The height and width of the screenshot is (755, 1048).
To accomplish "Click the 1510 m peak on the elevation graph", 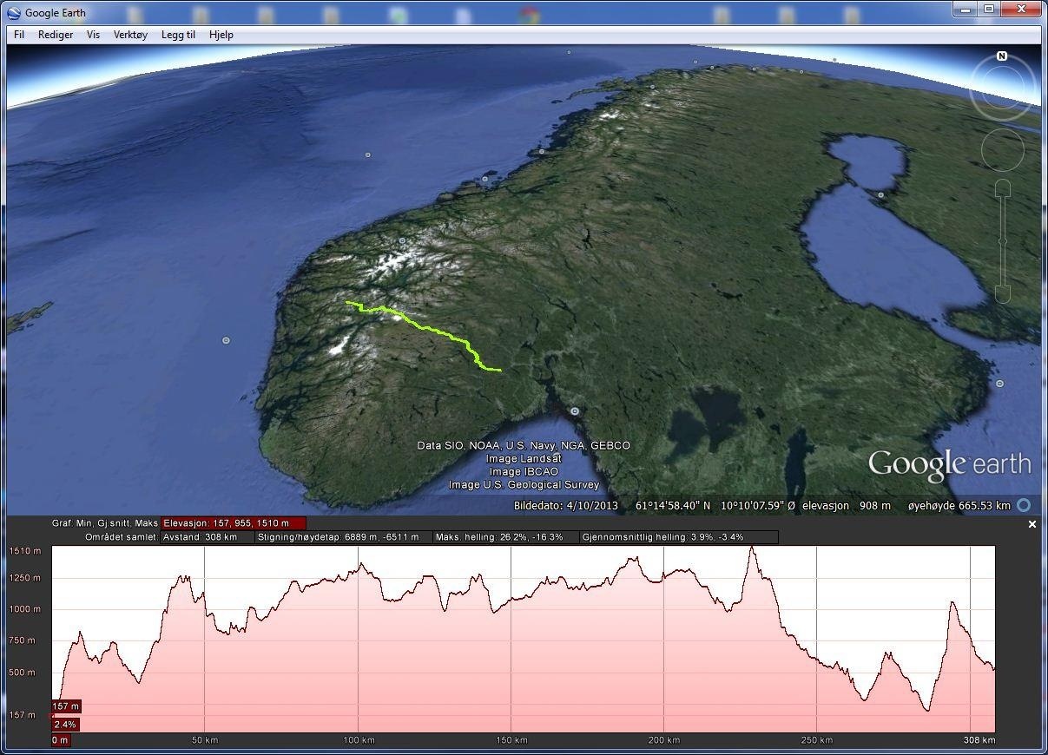I will coord(753,548).
